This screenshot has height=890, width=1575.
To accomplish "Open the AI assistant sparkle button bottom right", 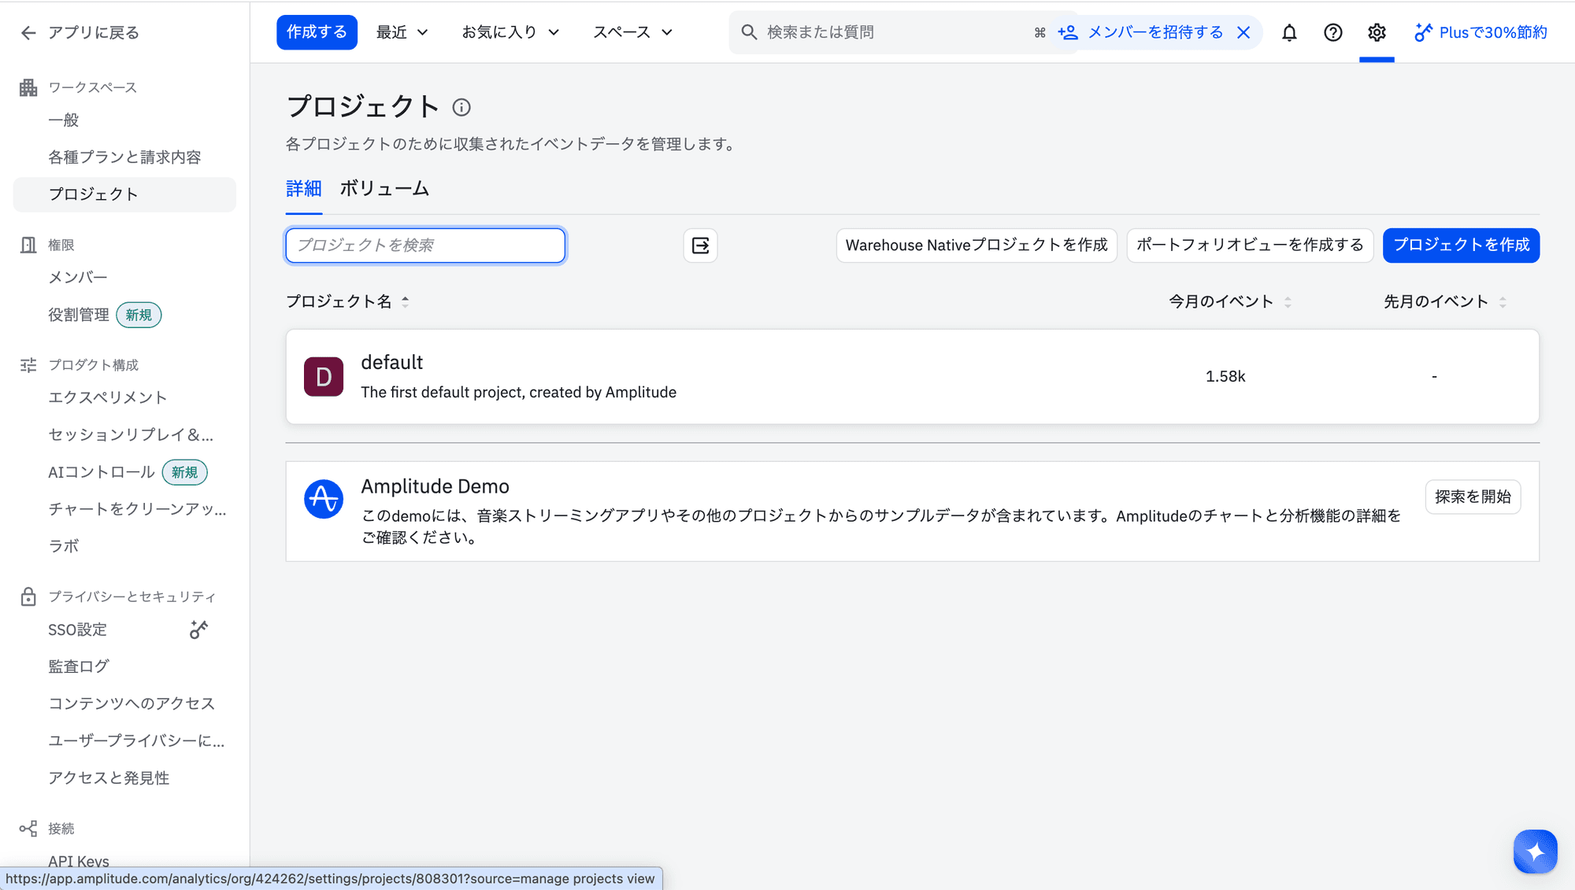I will 1534,851.
